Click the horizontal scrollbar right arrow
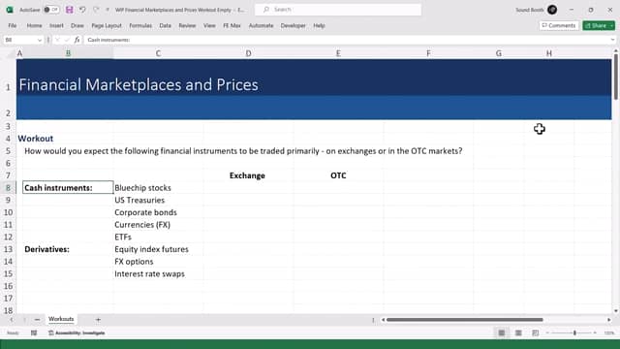The width and height of the screenshot is (620, 349). point(609,320)
